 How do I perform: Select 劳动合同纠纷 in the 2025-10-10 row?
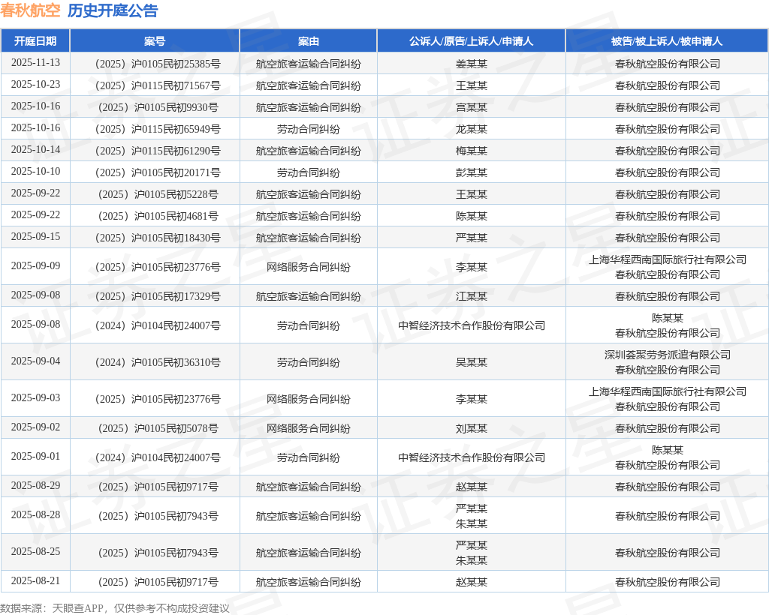point(309,172)
